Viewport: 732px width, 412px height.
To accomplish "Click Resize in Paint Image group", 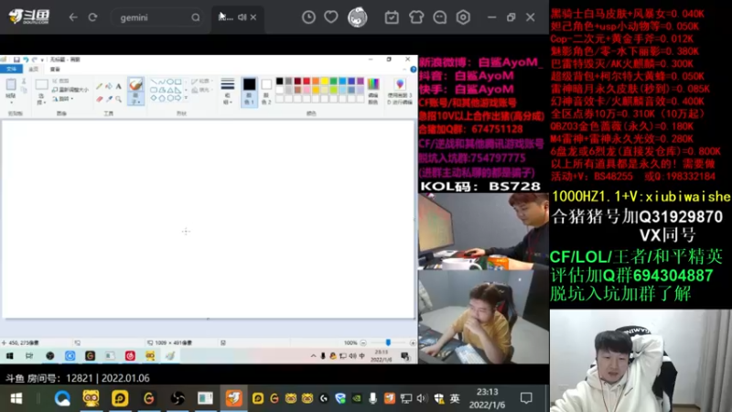I will point(70,90).
